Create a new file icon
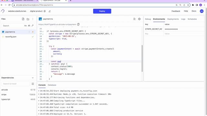The height and width of the screenshot is (116, 207). [x=23, y=19]
